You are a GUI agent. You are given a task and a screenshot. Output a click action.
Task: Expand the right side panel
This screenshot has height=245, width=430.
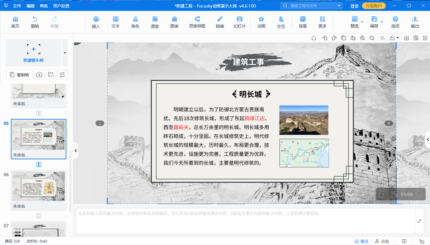(x=428, y=140)
